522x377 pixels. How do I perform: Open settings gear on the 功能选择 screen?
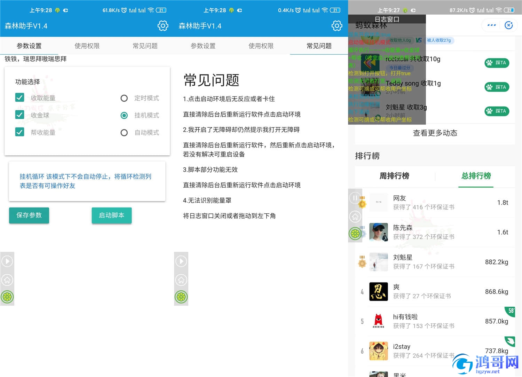coord(163,26)
